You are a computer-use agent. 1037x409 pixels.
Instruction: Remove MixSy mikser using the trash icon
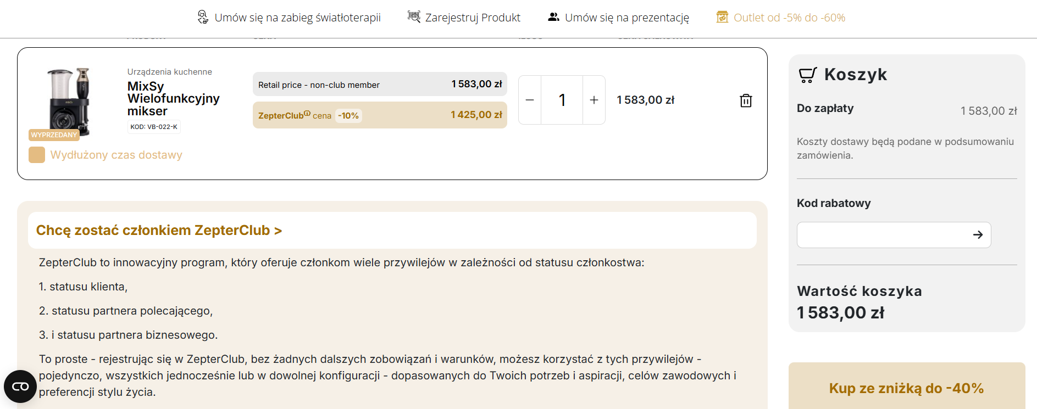point(746,100)
